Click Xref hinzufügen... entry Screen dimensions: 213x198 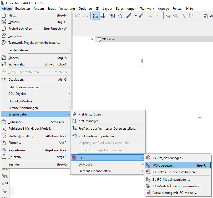(x=108, y=114)
